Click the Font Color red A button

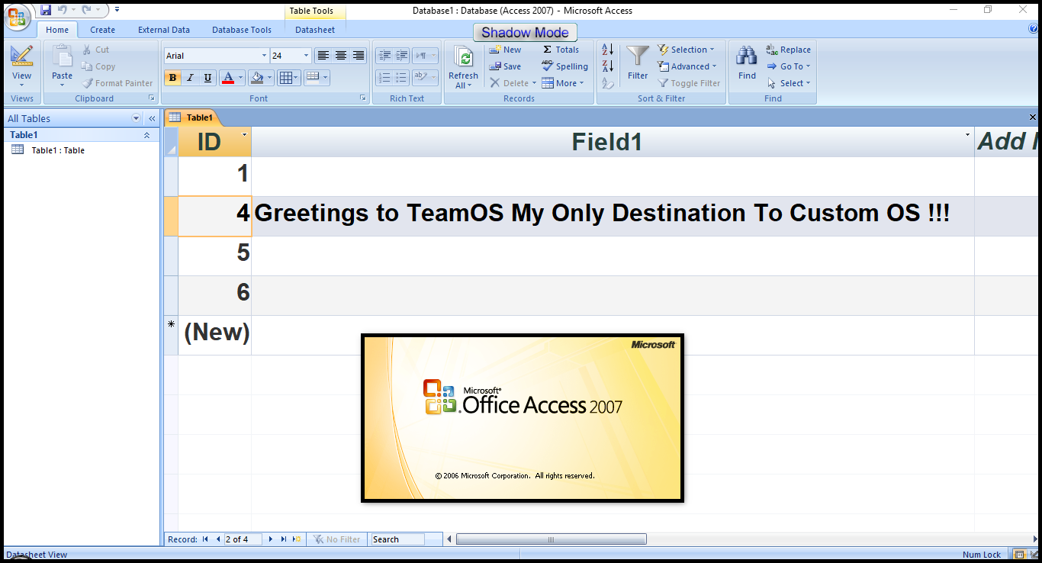pyautogui.click(x=228, y=78)
